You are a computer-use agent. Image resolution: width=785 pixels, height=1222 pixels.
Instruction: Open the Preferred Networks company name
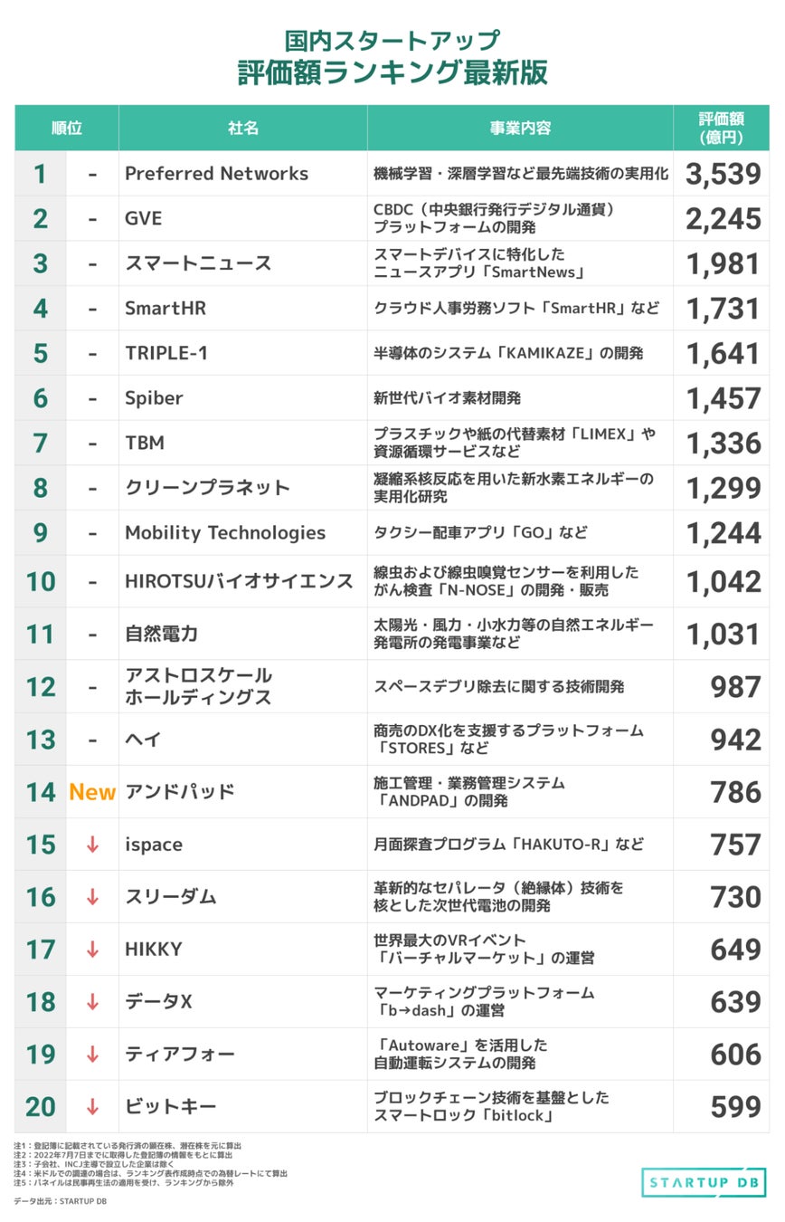pos(216,174)
